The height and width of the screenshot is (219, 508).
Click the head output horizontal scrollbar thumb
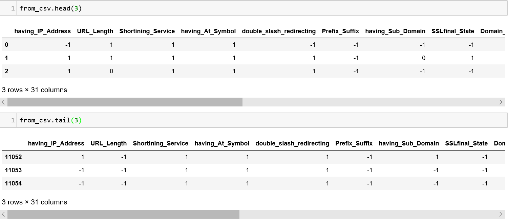coord(125,102)
